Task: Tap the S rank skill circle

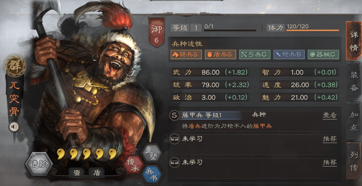Action: tap(174, 115)
